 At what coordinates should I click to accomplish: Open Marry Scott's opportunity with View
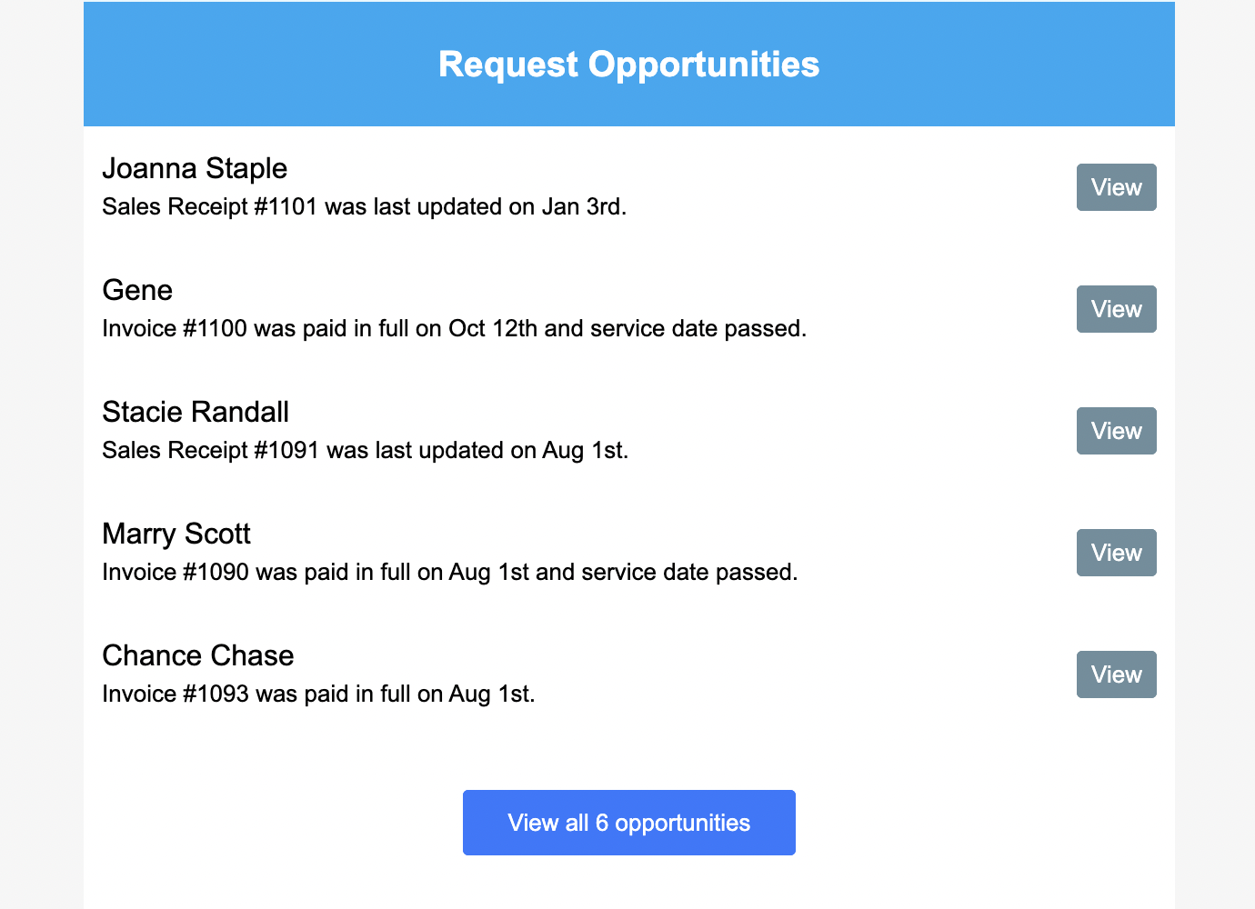(x=1117, y=553)
